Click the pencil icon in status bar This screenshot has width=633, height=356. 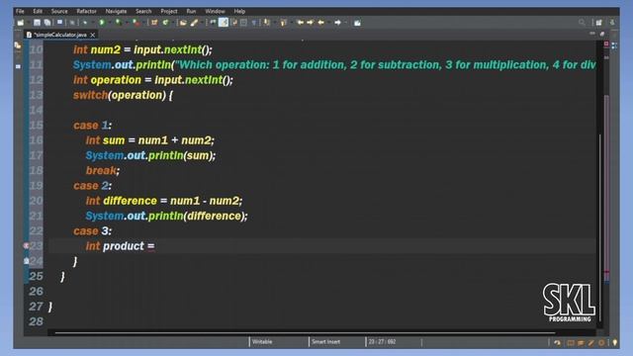point(590,343)
